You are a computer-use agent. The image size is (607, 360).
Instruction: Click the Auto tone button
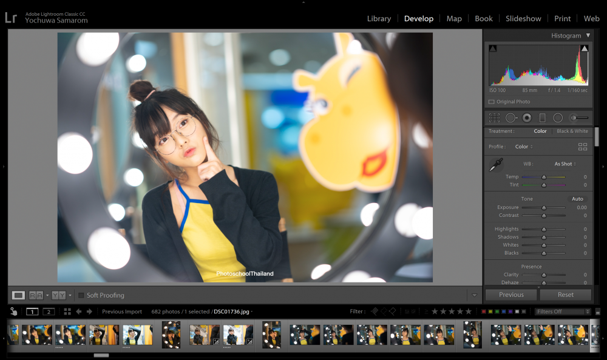point(577,199)
